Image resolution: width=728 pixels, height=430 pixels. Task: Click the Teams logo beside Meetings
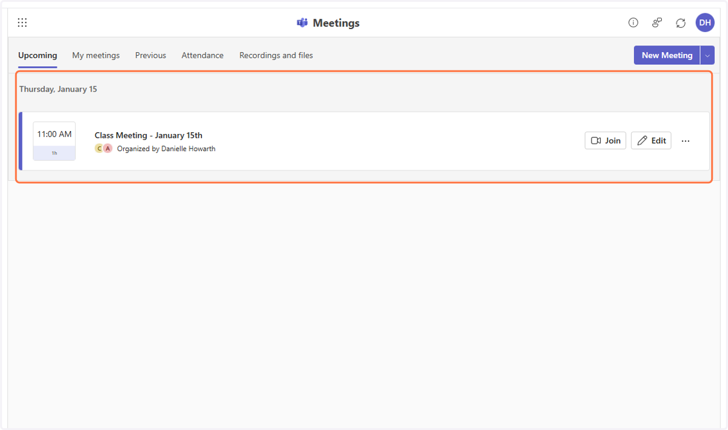click(x=302, y=23)
